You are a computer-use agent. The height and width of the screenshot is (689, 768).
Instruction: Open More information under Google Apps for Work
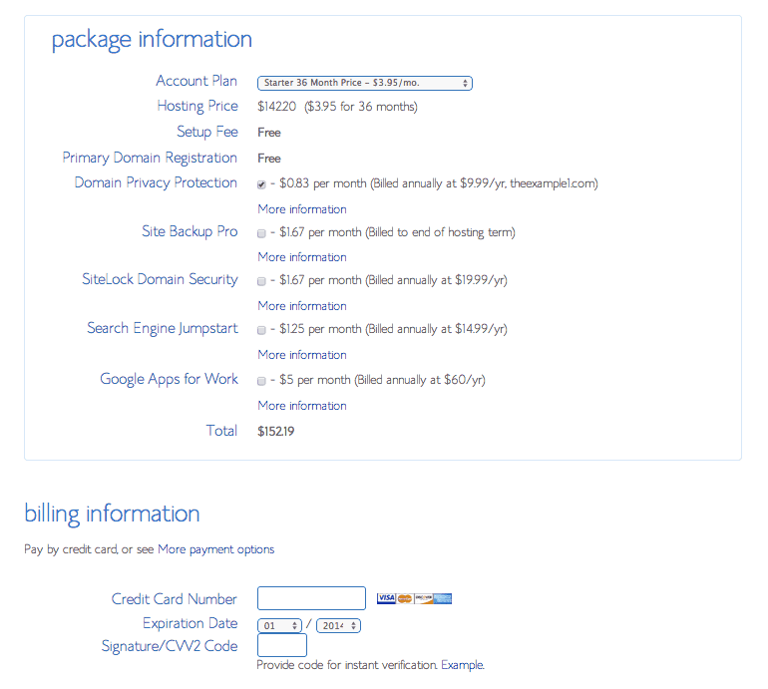[x=302, y=406]
